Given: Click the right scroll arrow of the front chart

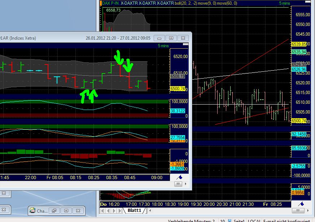Looking at the screenshot, I should point(185,184).
